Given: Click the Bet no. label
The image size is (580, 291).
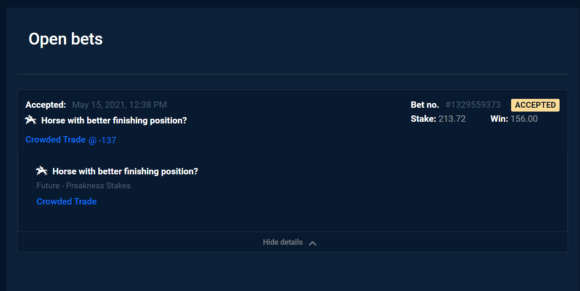Looking at the screenshot, I should [x=425, y=105].
